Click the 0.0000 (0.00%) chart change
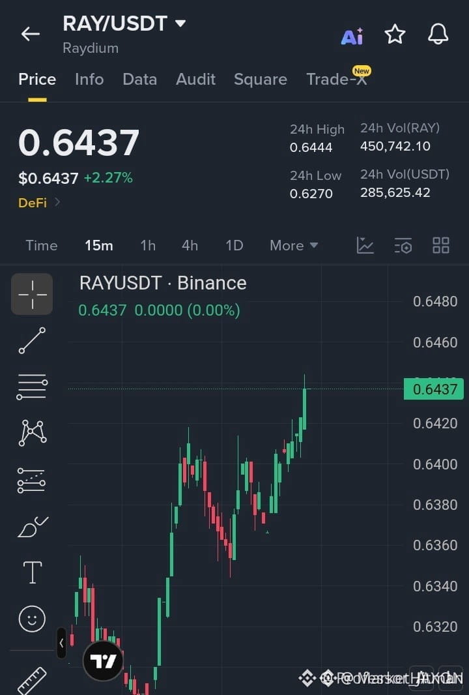 188,310
